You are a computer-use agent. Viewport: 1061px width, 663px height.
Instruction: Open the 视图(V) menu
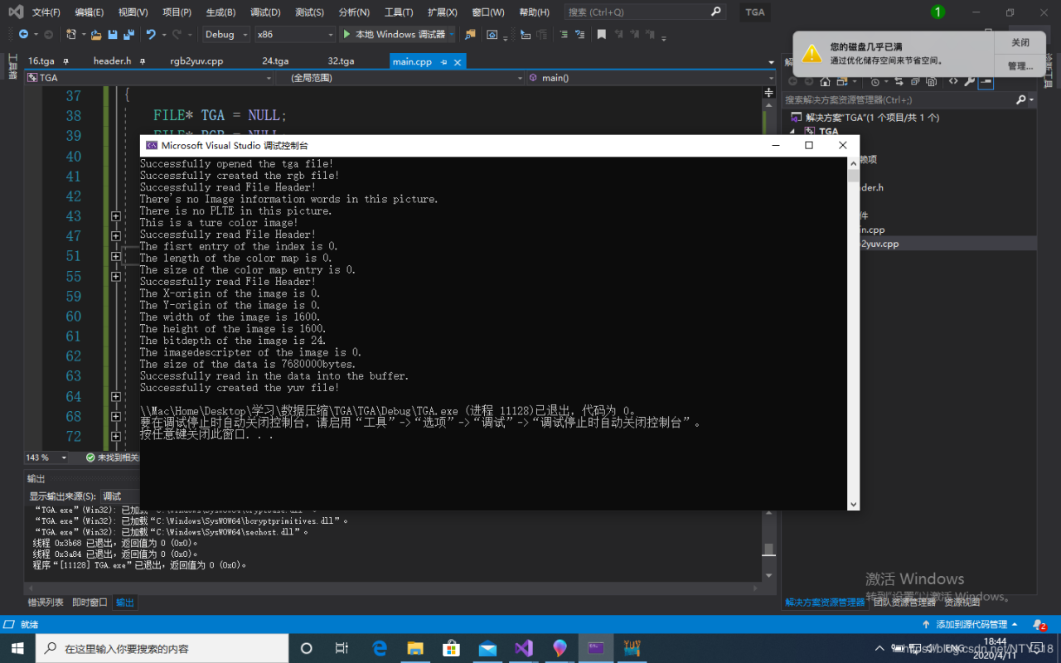133,12
